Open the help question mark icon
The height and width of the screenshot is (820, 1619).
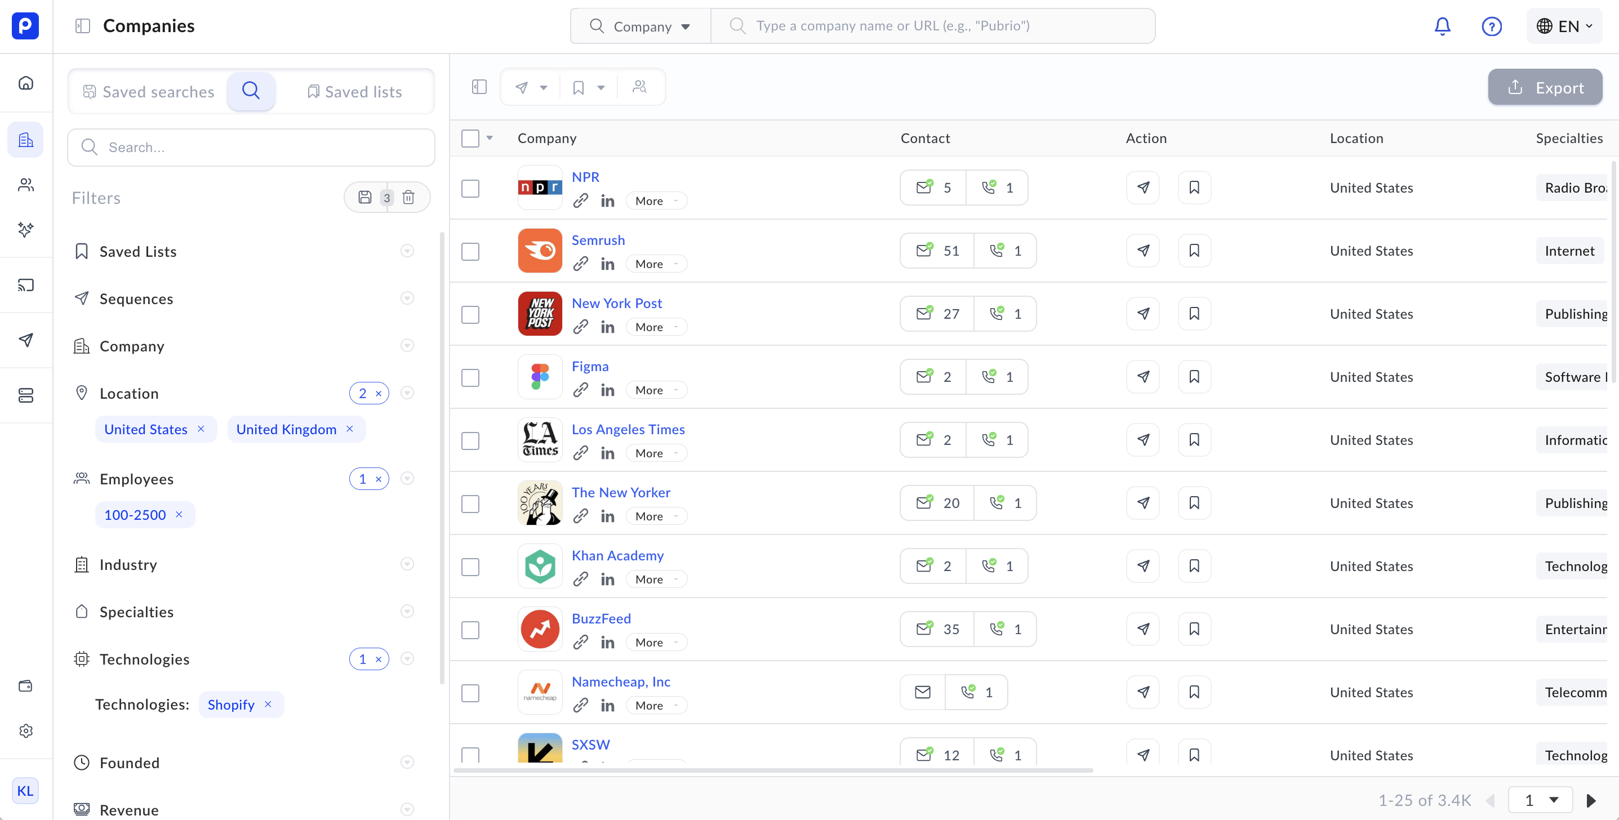tap(1492, 26)
